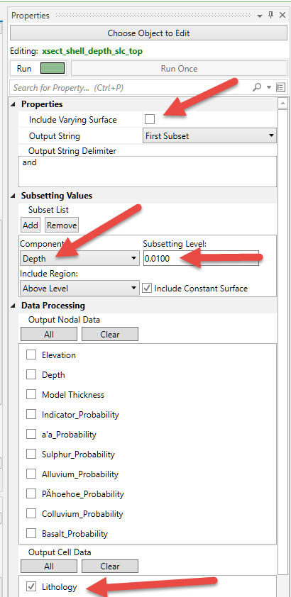
Task: Pin the Properties panel
Action: click(271, 15)
